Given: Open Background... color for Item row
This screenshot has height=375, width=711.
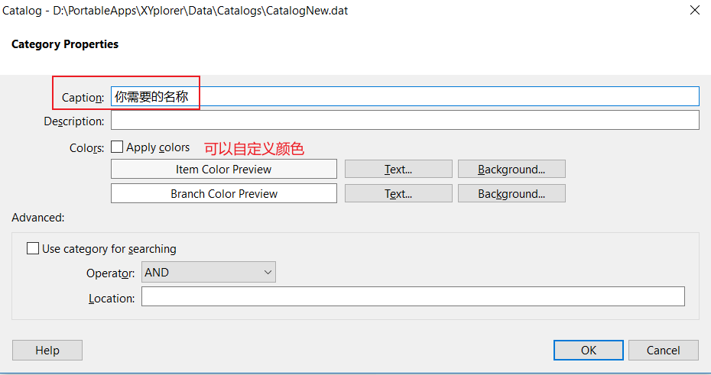Looking at the screenshot, I should click(511, 169).
